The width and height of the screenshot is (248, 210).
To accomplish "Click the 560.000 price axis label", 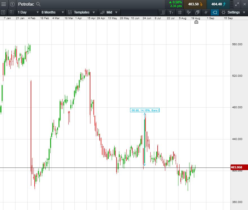I will click(237, 44).
